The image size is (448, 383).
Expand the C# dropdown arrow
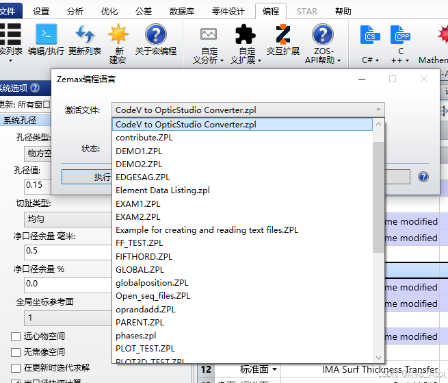click(377, 60)
